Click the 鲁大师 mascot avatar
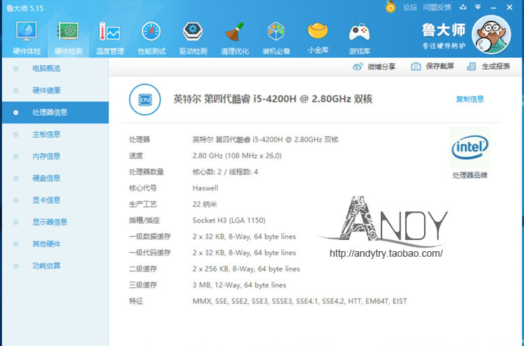This screenshot has height=346, width=524. [x=491, y=35]
